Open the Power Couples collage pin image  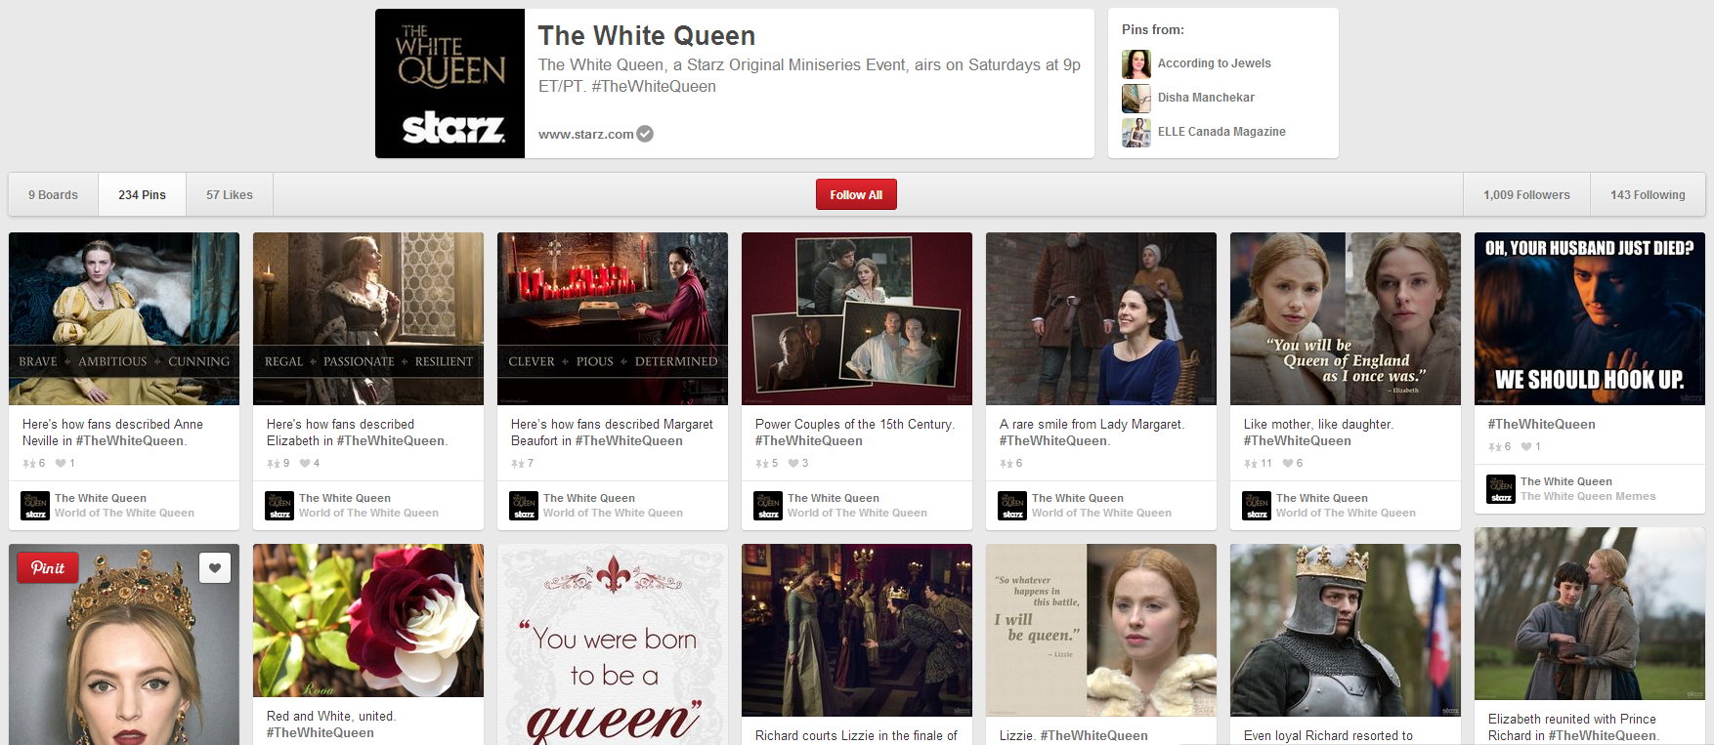click(857, 318)
